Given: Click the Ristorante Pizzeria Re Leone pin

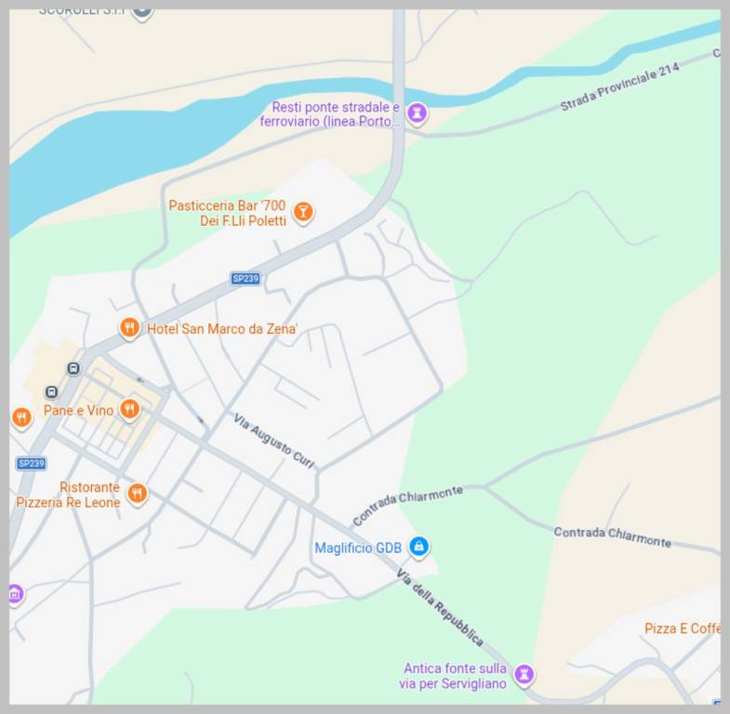Looking at the screenshot, I should coord(138,494).
